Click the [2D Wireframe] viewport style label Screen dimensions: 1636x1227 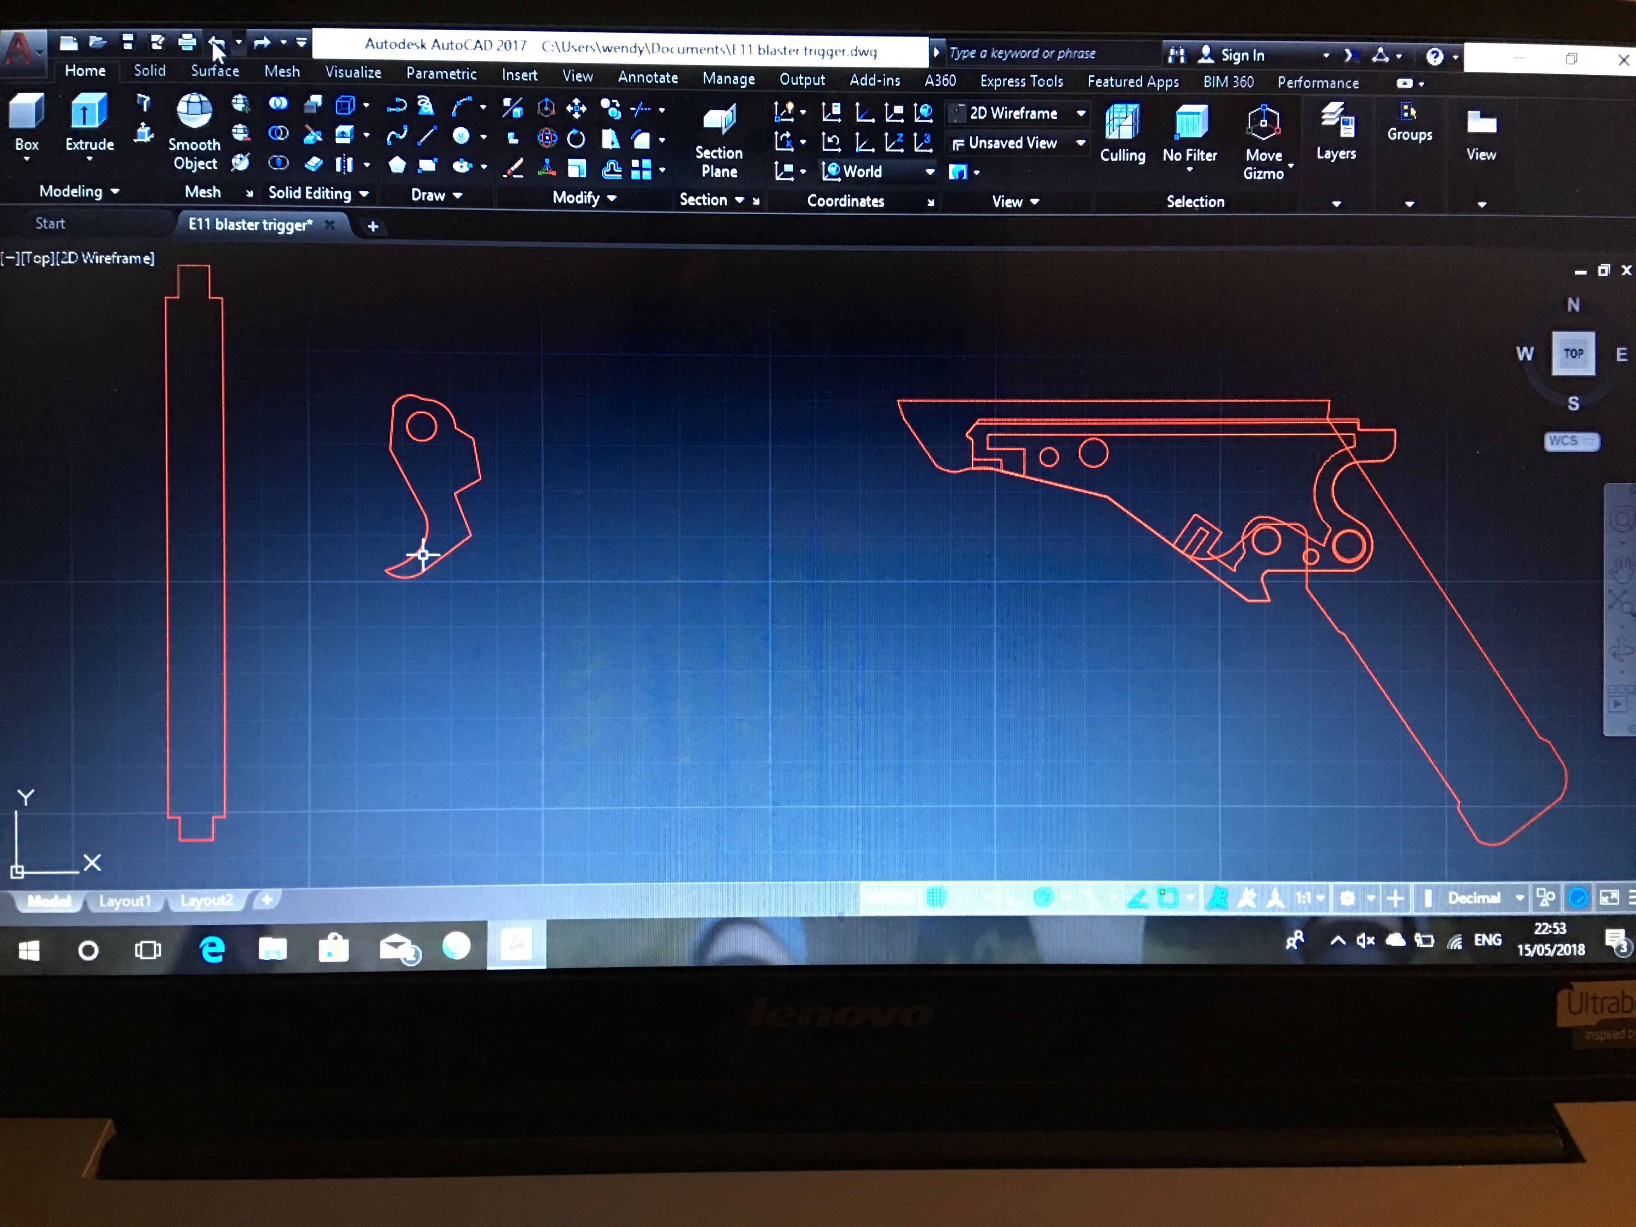(x=105, y=258)
